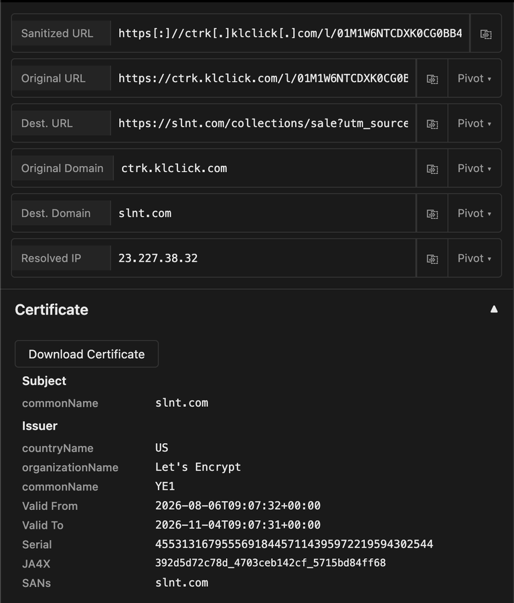Click the 23.227.38.32 IP value
The width and height of the screenshot is (514, 603).
158,258
